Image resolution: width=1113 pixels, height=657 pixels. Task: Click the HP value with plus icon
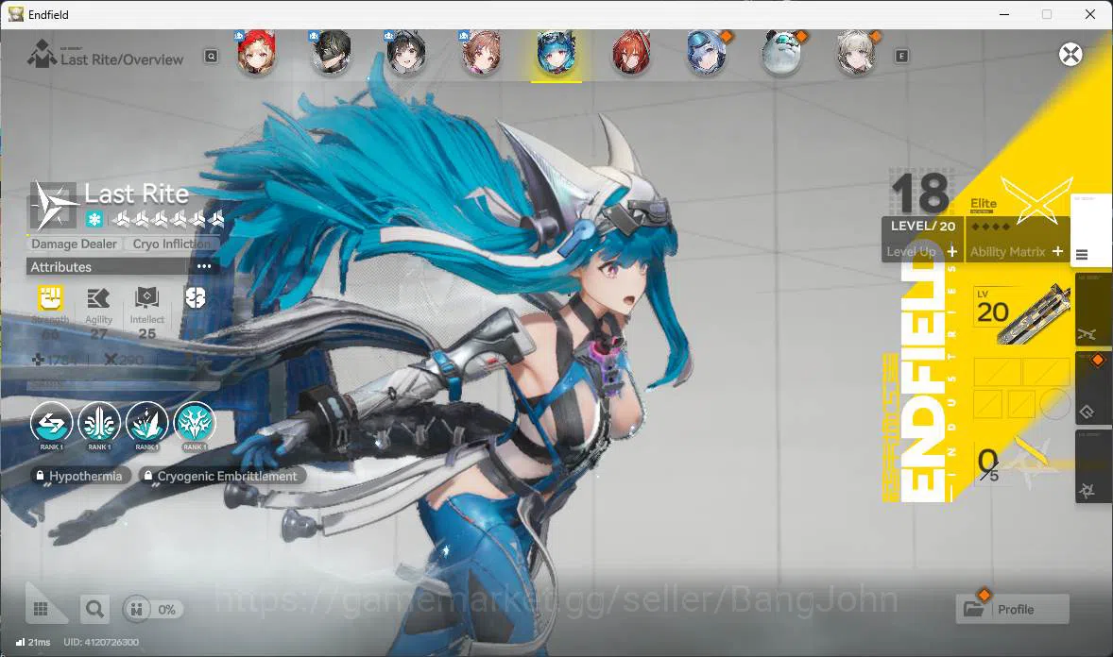[56, 361]
